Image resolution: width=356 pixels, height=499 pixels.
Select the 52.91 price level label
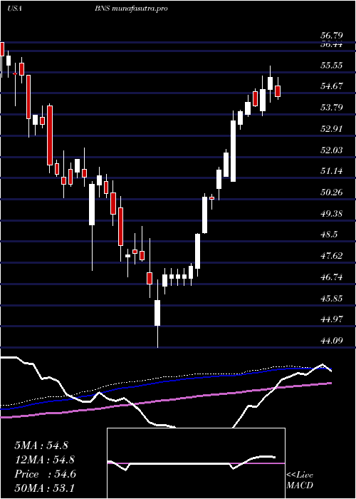(x=332, y=128)
